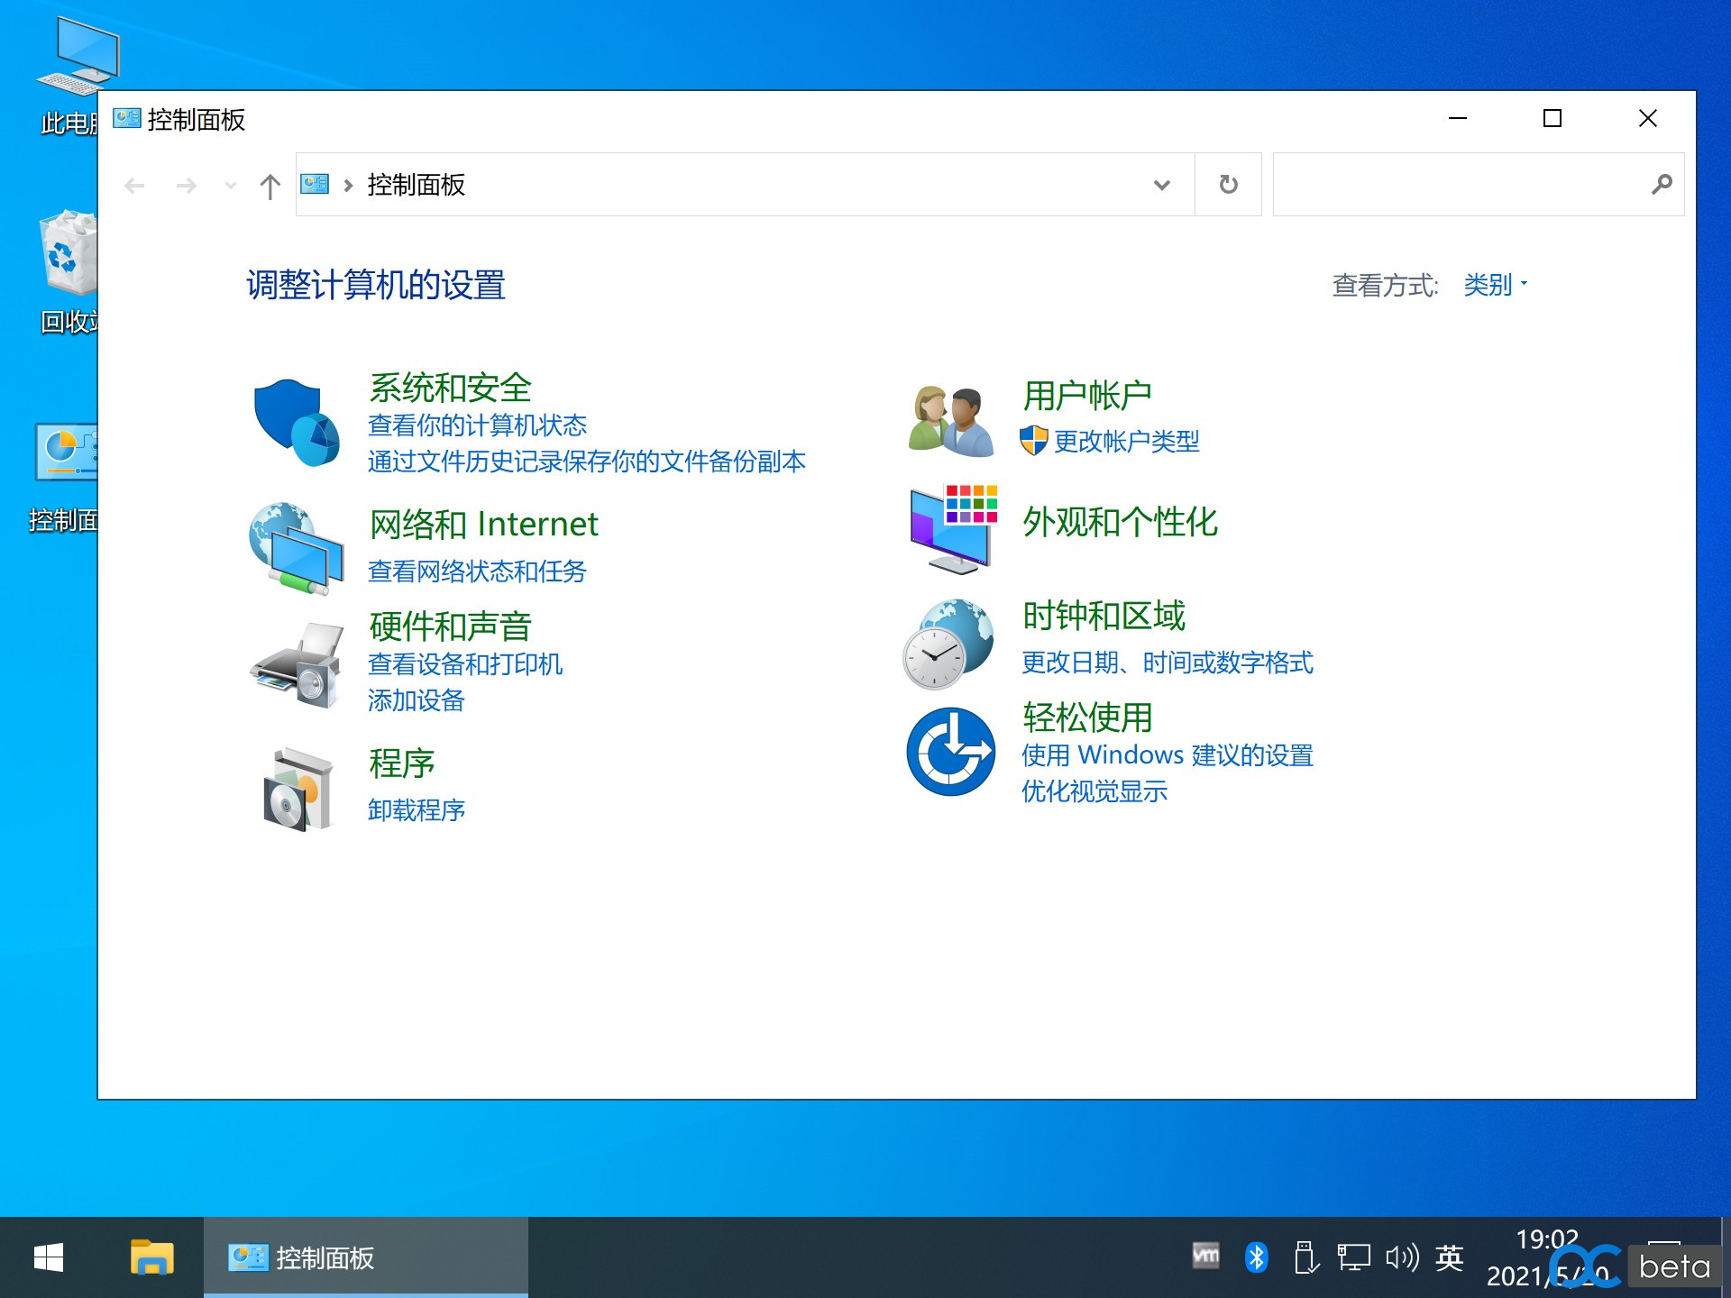Viewport: 1731px width, 1298px height.
Task: Open File Explorer from taskbar
Action: click(x=151, y=1257)
